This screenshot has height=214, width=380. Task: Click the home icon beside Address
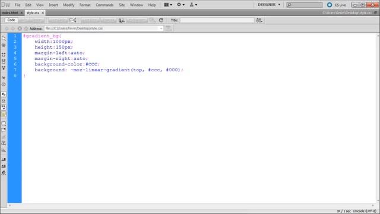26,29
